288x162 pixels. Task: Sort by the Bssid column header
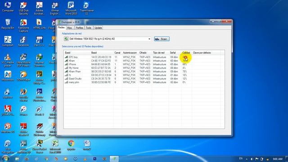[102, 53]
